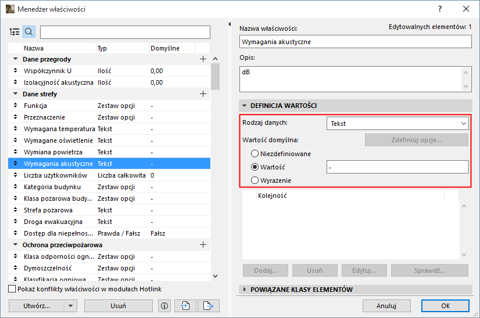Click reorder handle for Wymagana temperatura
The height and width of the screenshot is (318, 480).
click(x=15, y=129)
